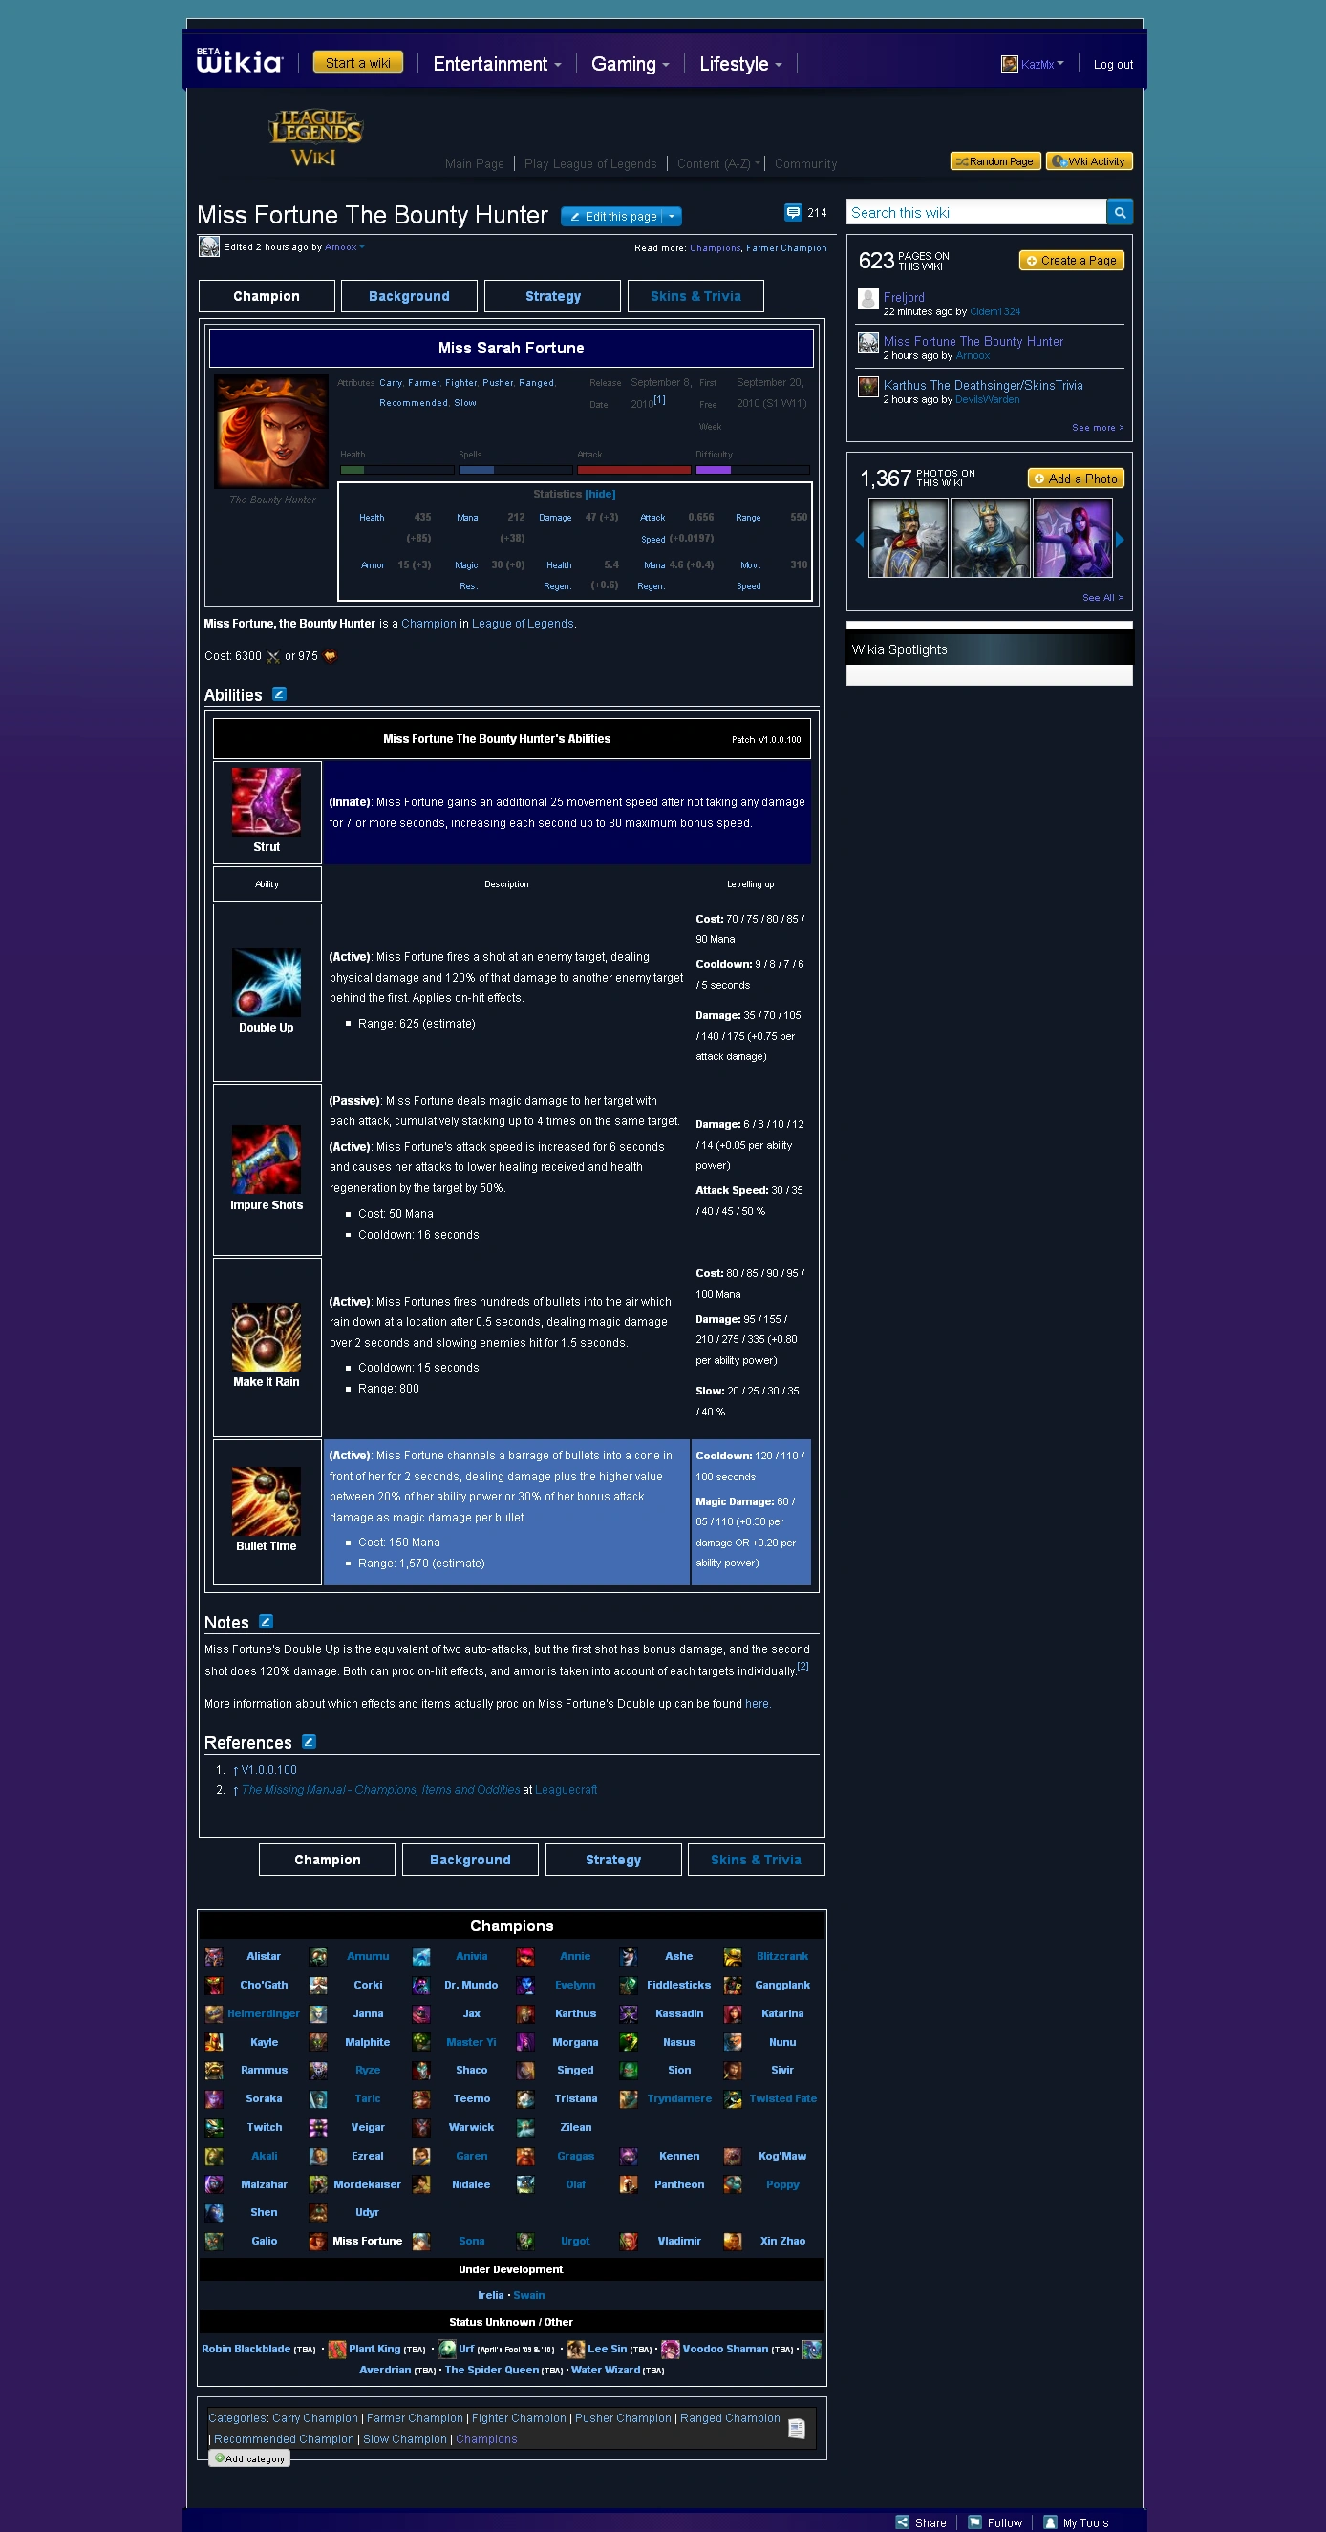This screenshot has height=2532, width=1326.
Task: Open the Main Page menu item
Action: coord(474,164)
